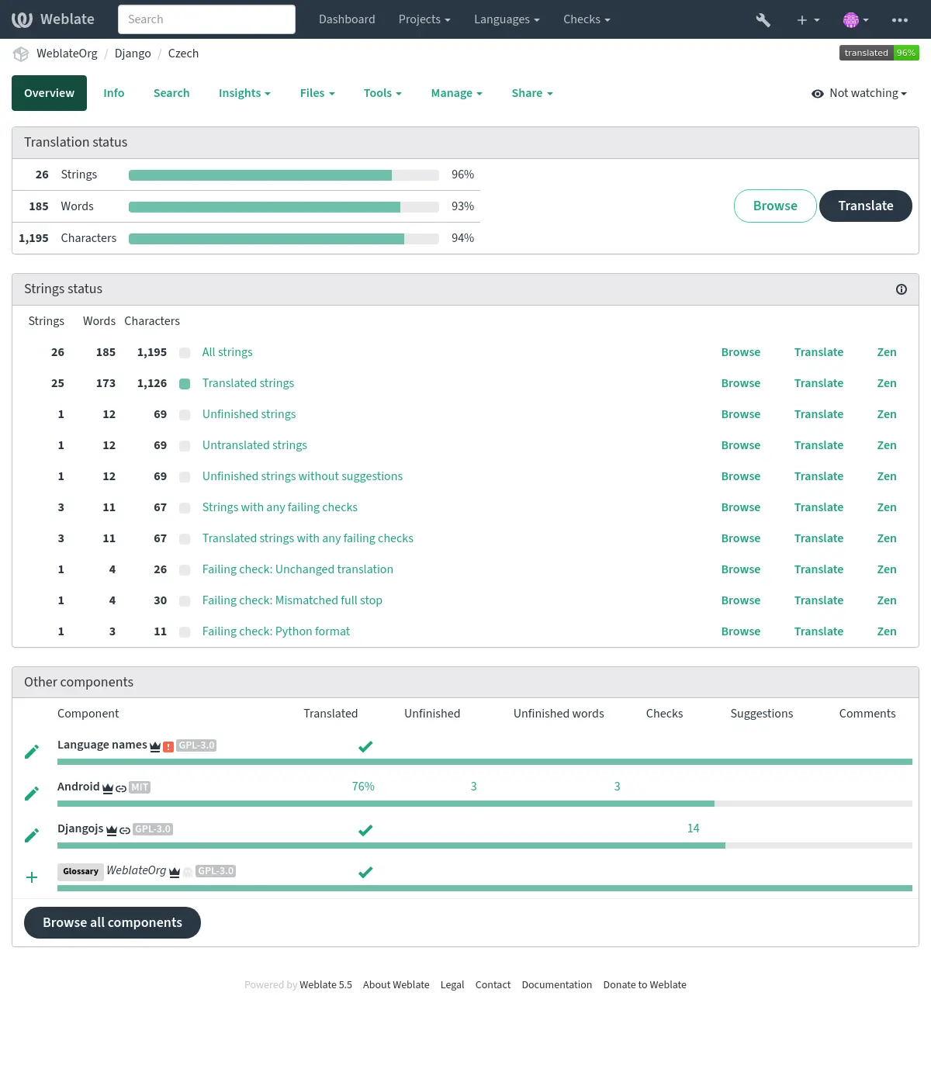
Task: Click the Weblate logo icon
Action: [22, 19]
